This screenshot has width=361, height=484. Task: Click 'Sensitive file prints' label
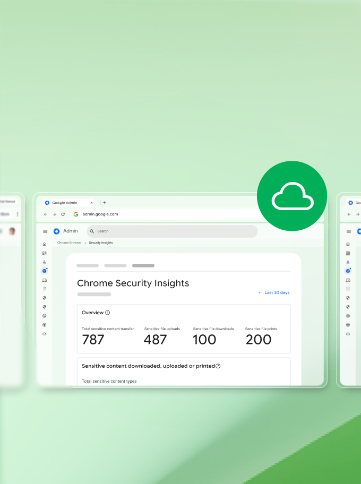click(x=261, y=329)
